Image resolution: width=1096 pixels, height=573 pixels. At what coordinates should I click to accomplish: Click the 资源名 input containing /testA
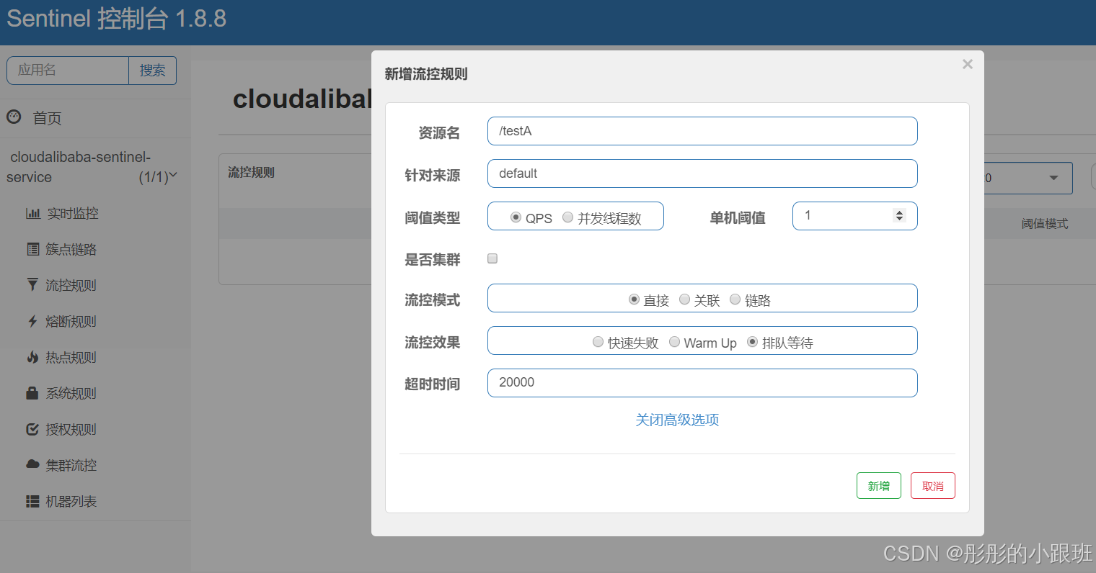702,131
